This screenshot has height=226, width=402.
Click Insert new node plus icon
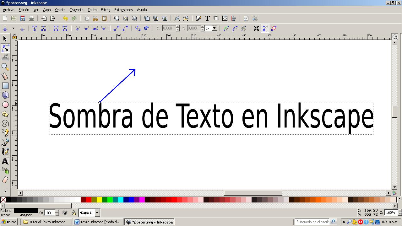5,28
